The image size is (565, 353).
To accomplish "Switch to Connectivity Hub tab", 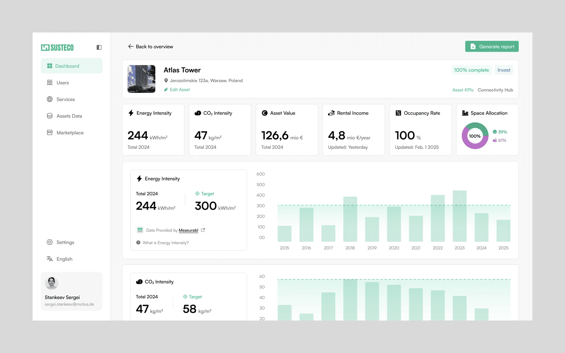I will [x=495, y=90].
